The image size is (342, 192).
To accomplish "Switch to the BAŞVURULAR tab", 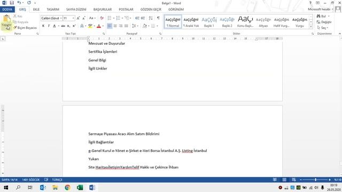I will point(103,10).
